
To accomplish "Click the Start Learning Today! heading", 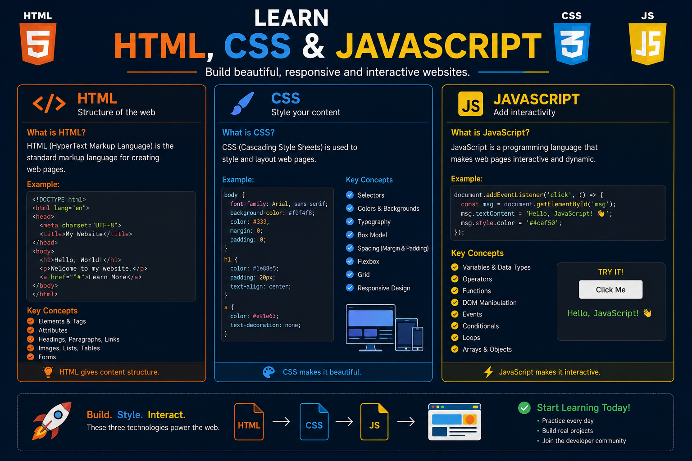I will (583, 407).
